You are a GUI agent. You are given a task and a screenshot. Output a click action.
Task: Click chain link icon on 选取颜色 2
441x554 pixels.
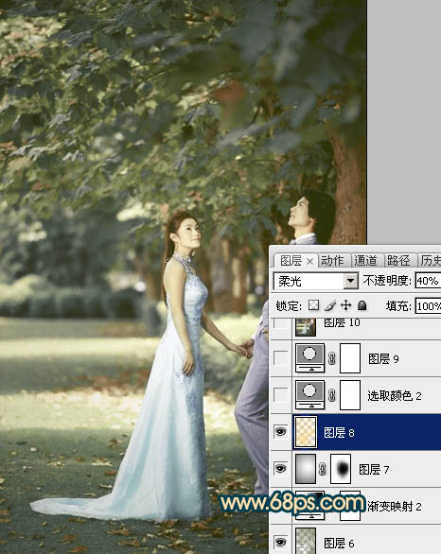click(332, 395)
